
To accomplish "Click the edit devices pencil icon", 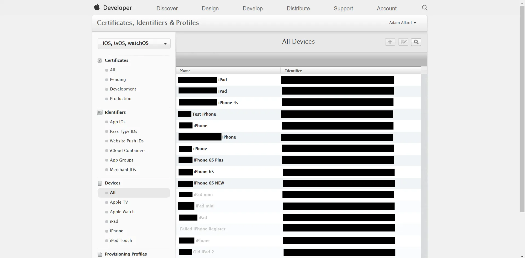I will (x=403, y=42).
